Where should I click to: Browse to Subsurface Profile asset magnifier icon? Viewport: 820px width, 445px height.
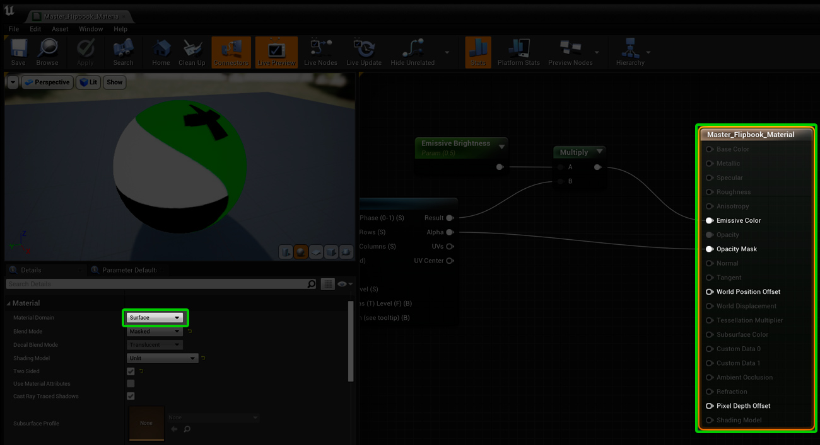pos(187,429)
